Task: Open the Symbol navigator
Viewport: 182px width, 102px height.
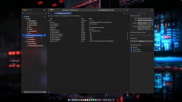Action: coord(28,13)
